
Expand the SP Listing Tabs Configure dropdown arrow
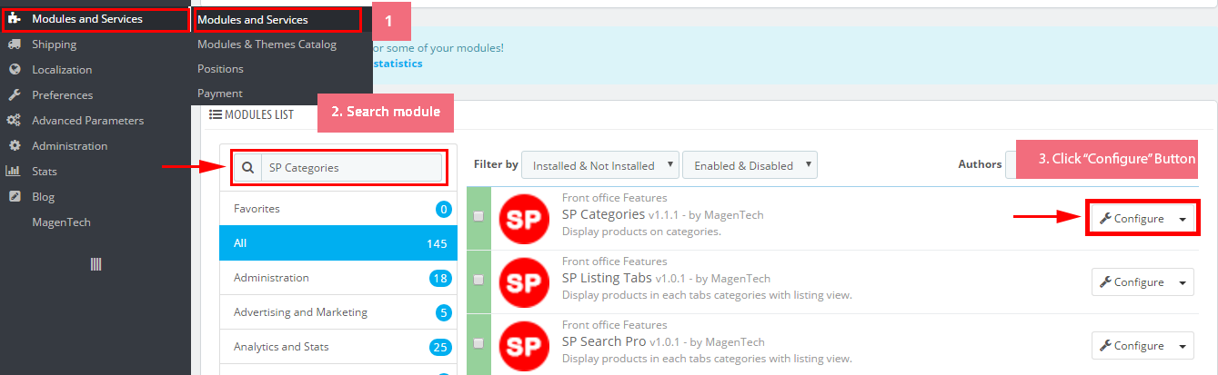(1183, 282)
